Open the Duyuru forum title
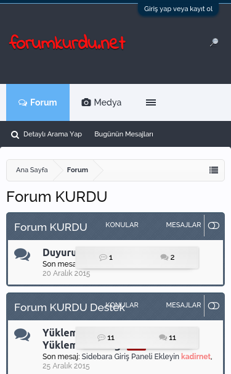Image resolution: width=231 pixels, height=374 pixels. [59, 252]
